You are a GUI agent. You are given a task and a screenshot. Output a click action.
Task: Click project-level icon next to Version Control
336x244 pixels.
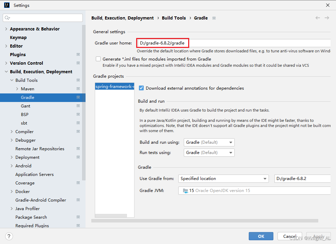point(78,63)
